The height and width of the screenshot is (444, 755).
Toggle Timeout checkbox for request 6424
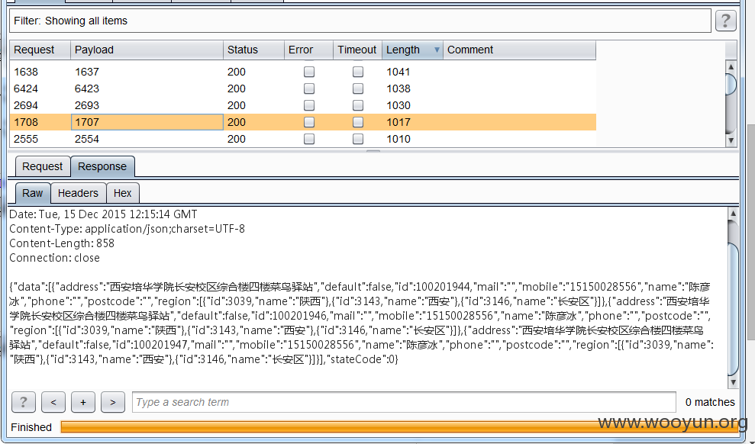click(x=358, y=88)
